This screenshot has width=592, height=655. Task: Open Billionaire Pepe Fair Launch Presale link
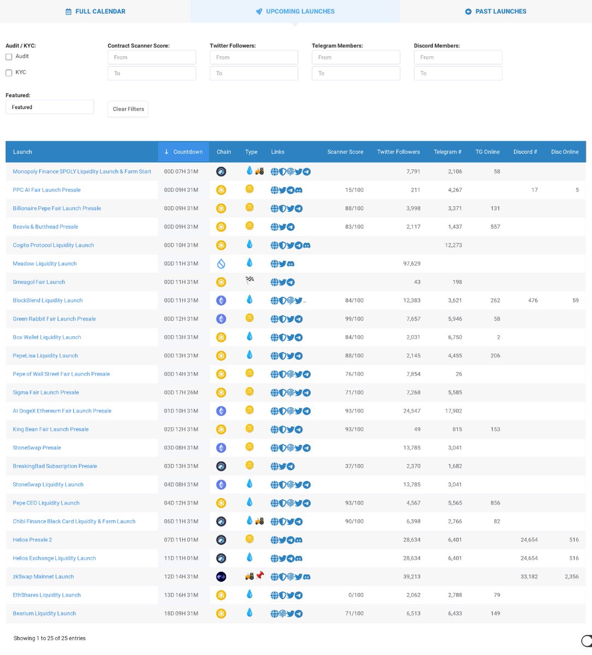(57, 209)
